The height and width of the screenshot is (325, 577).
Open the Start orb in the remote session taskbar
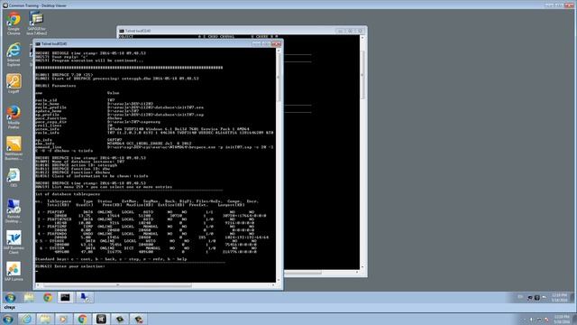pyautogui.click(x=10, y=297)
